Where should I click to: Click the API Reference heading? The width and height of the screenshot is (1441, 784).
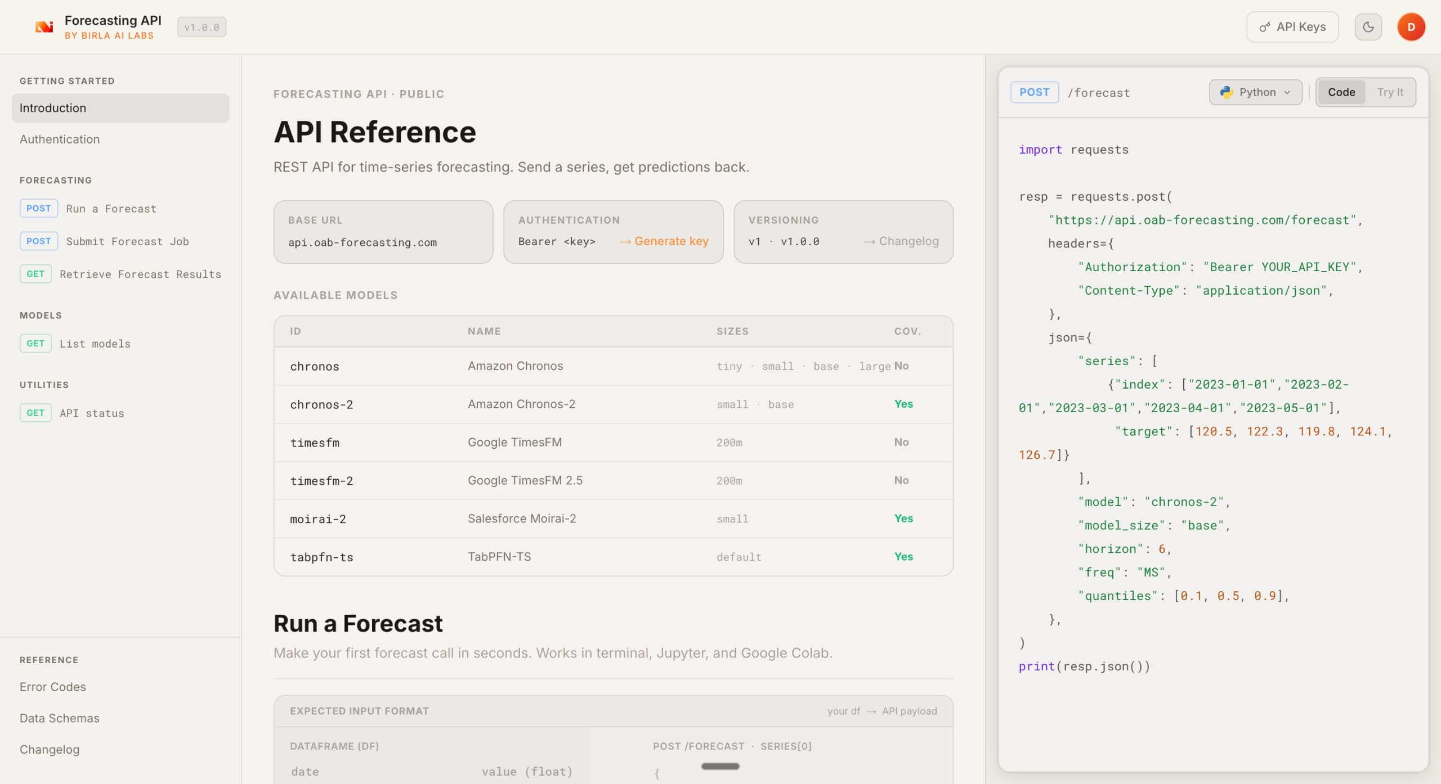point(375,132)
